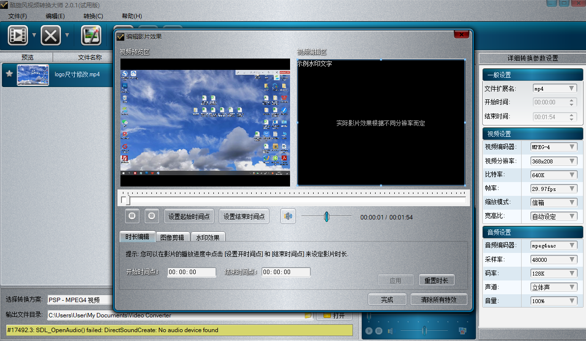
Task: Click the yellow SDL_OpenAudio error status message
Action: [x=179, y=330]
